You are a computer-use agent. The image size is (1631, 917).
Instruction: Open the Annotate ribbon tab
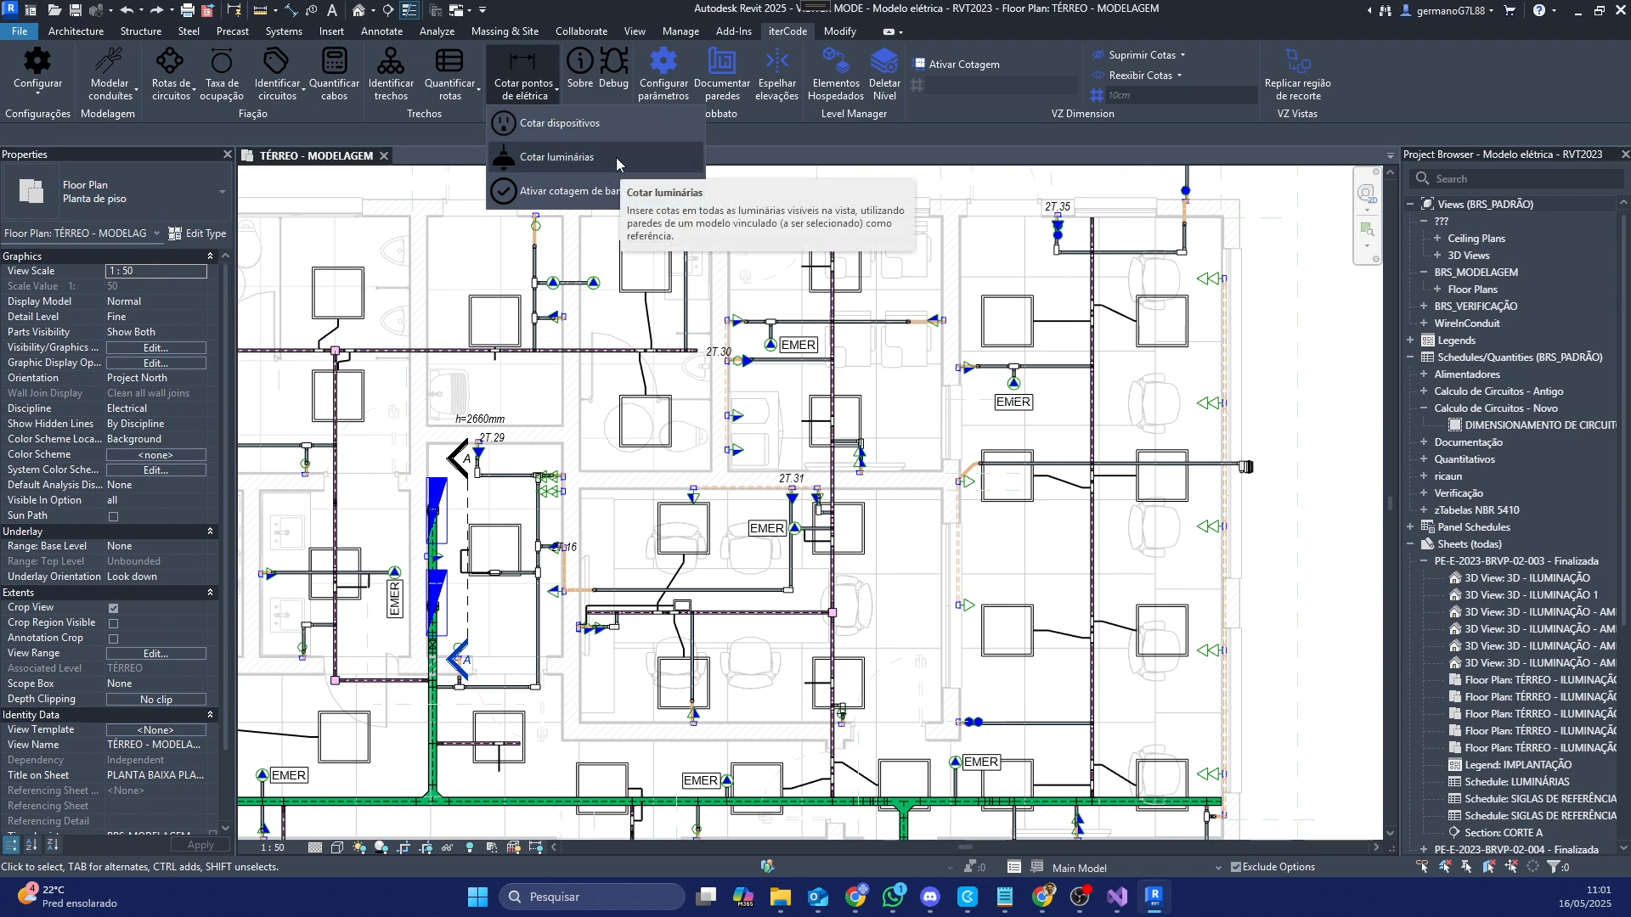click(x=381, y=31)
